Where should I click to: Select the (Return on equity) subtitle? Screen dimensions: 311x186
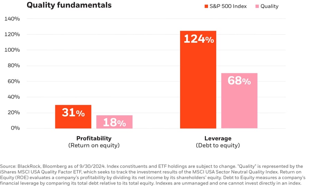(94, 145)
